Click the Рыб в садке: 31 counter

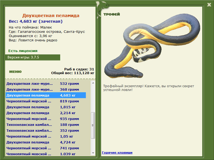tap(79, 69)
